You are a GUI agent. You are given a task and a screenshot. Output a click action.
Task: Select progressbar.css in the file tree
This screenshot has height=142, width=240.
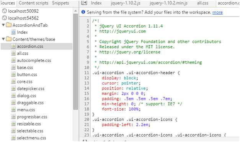pos(32,117)
